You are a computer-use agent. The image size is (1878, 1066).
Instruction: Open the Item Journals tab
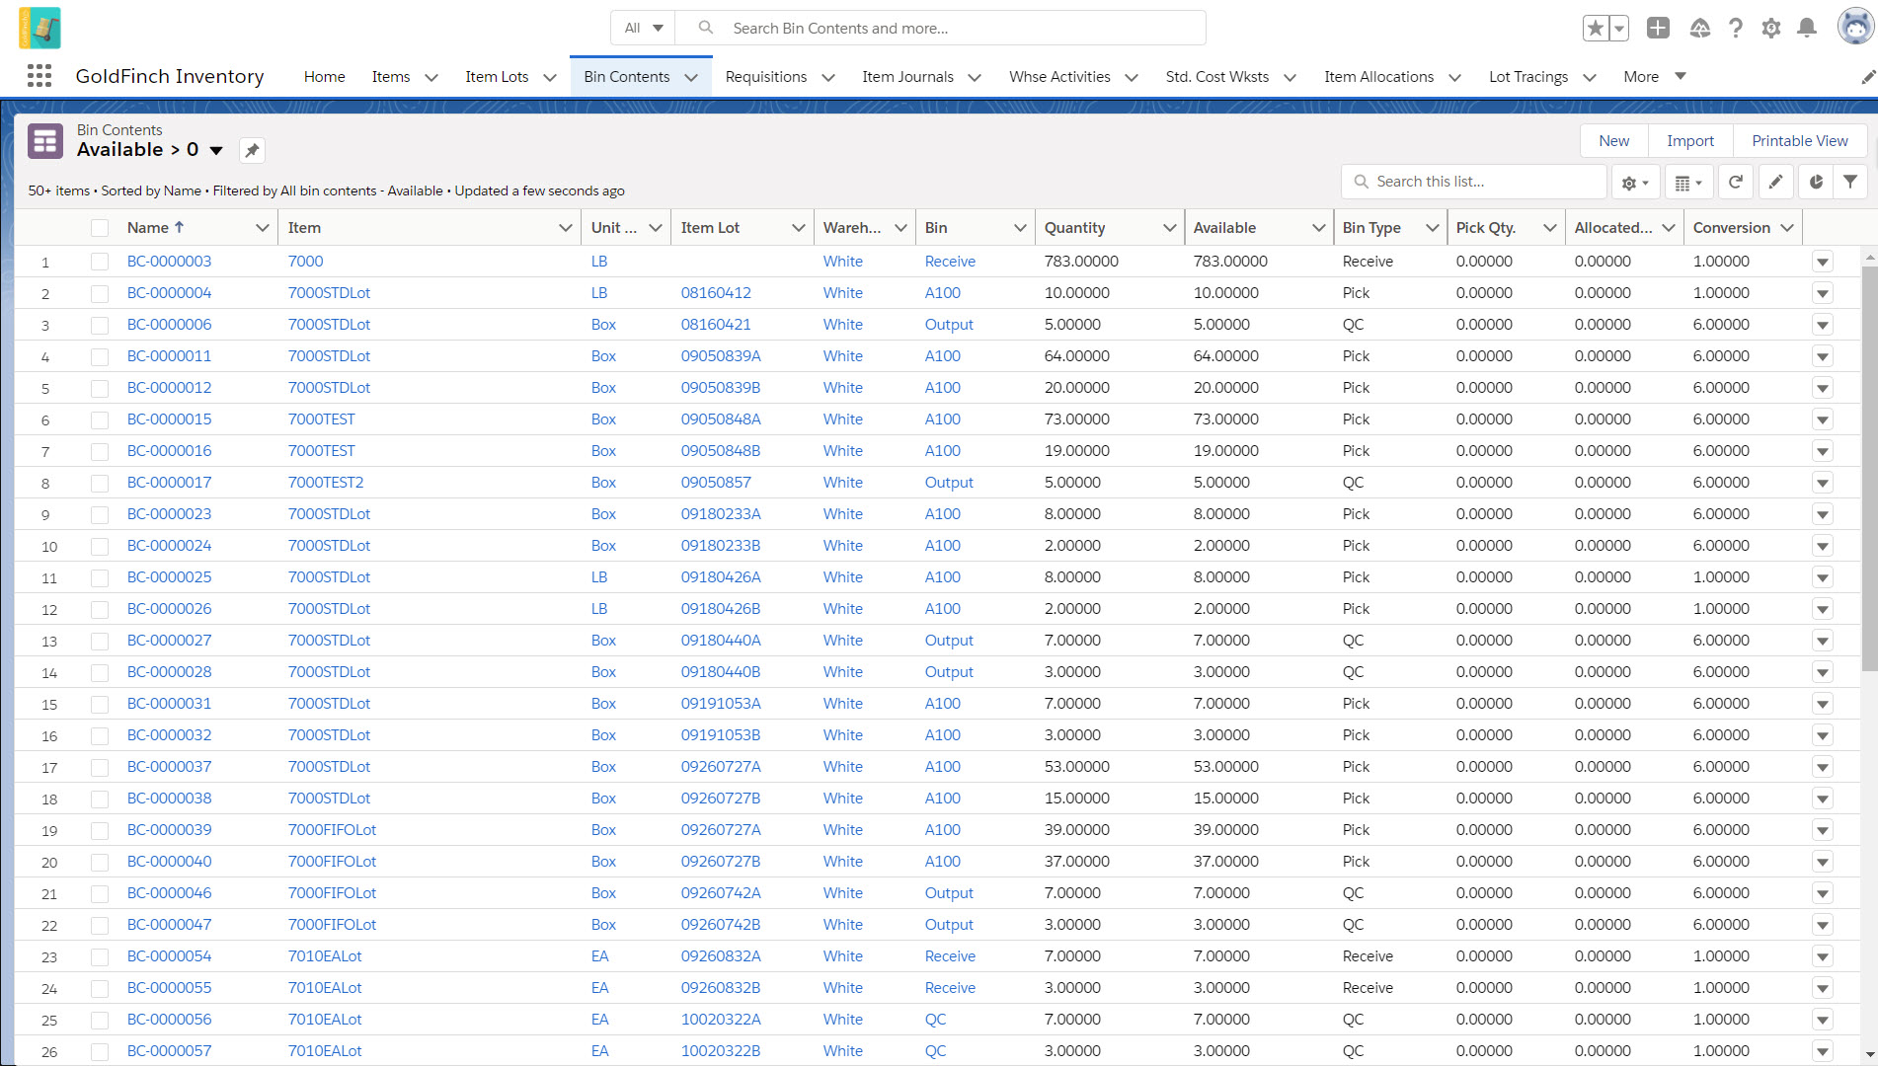coord(906,77)
